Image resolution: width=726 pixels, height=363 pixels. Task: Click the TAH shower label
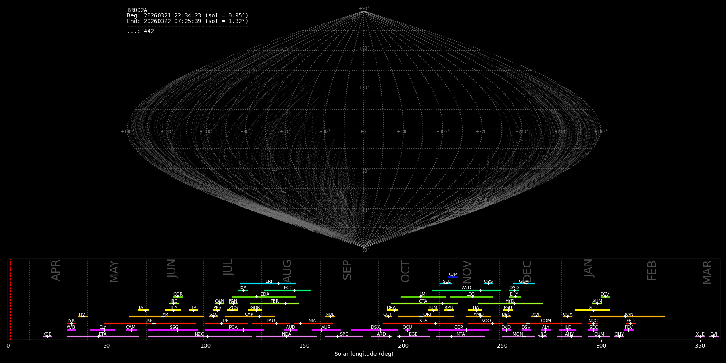pyautogui.click(x=142, y=308)
